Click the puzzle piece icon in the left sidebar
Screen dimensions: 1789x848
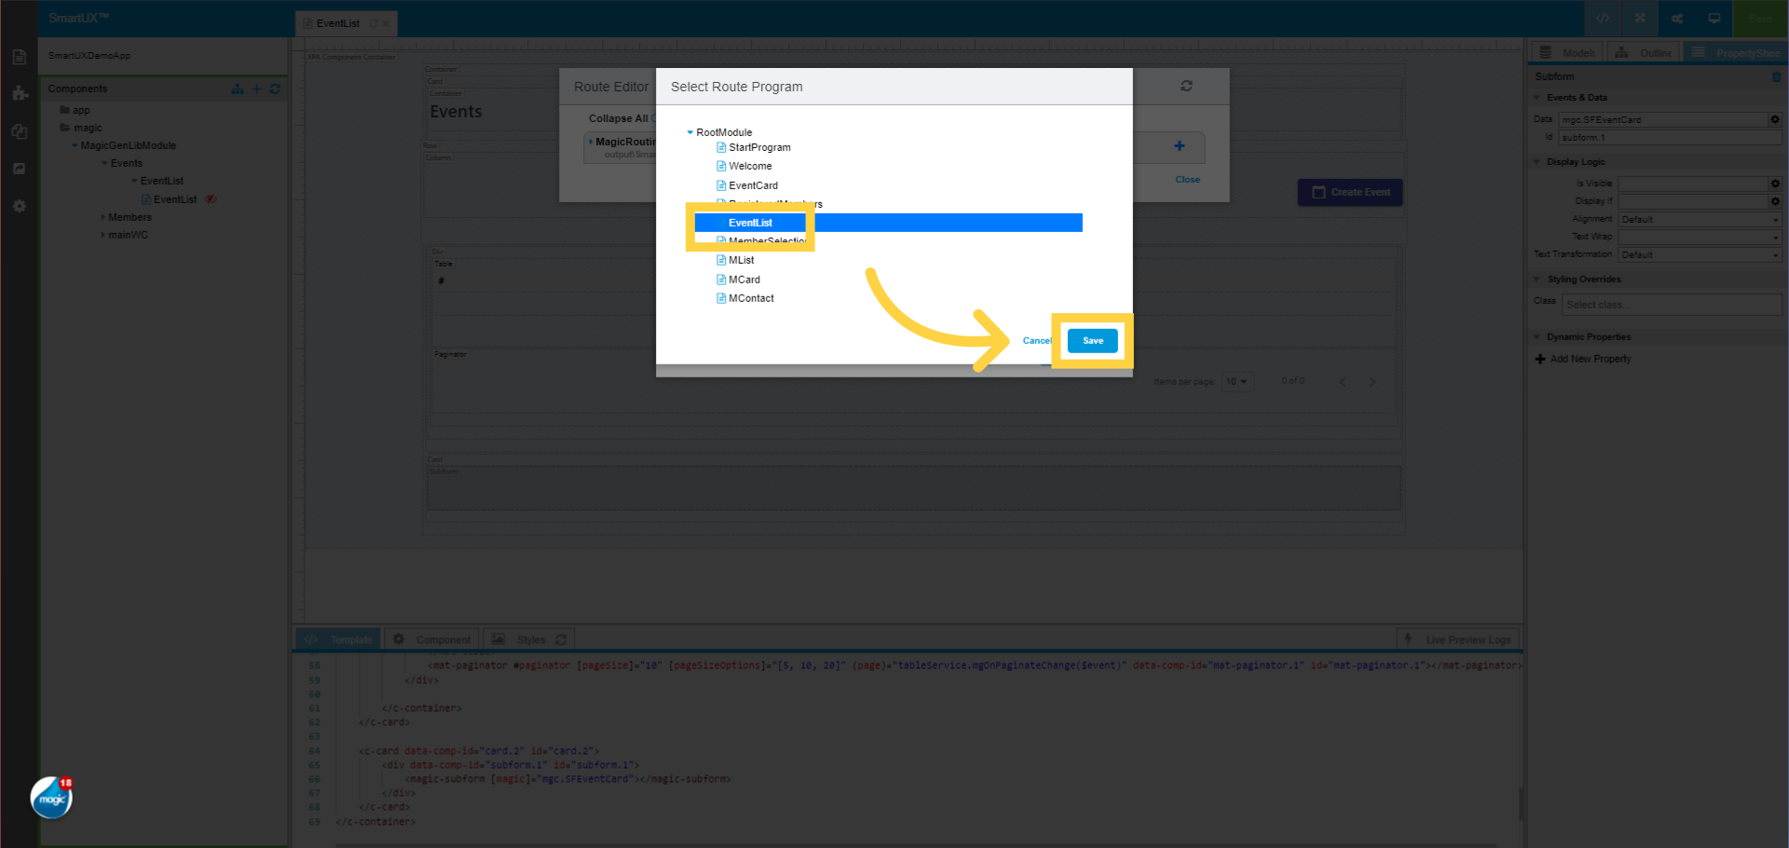tap(19, 93)
